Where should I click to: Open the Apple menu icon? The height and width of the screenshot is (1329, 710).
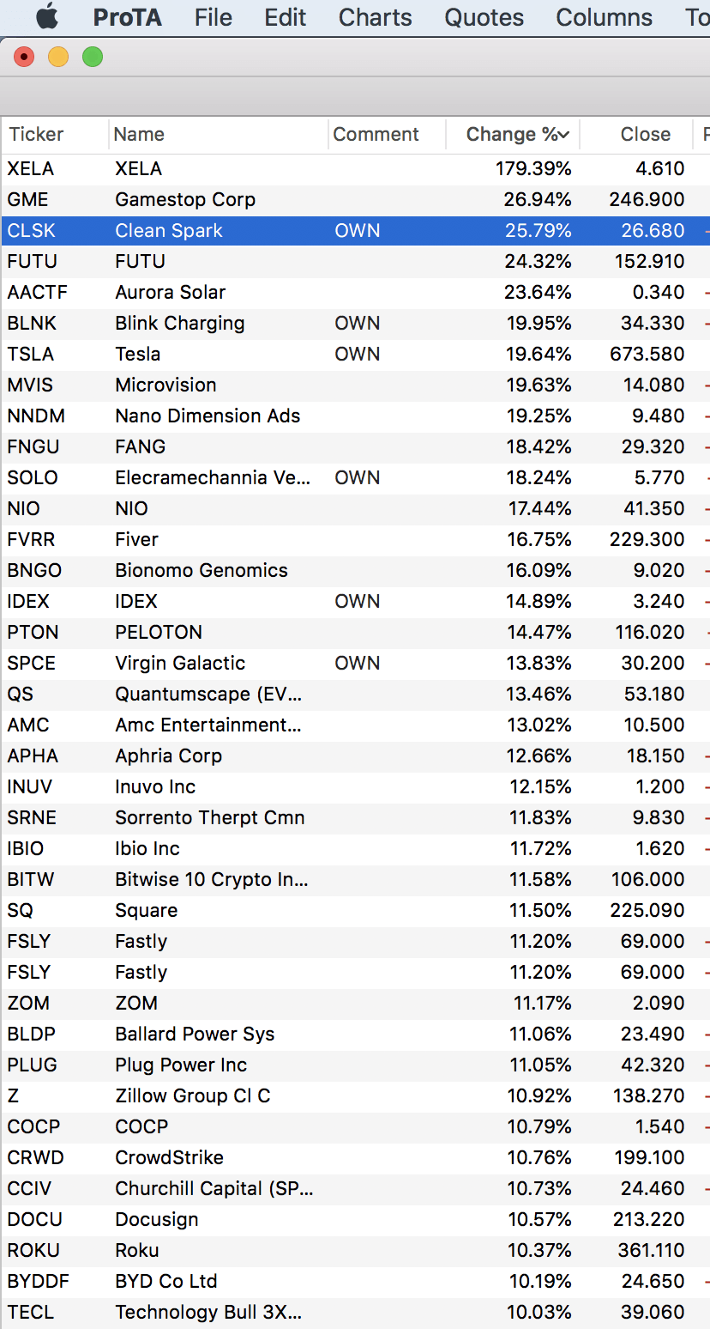click(x=47, y=16)
